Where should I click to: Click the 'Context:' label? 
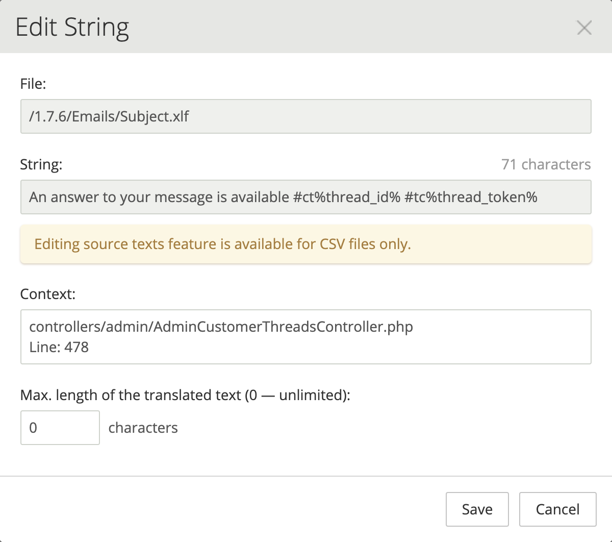pos(47,294)
